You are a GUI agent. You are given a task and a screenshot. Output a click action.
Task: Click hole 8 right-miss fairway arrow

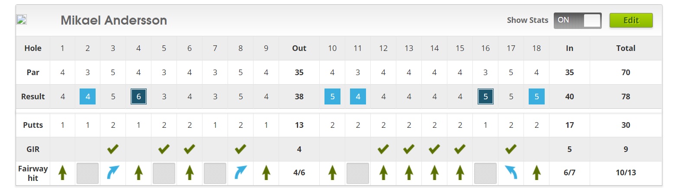pyautogui.click(x=241, y=172)
